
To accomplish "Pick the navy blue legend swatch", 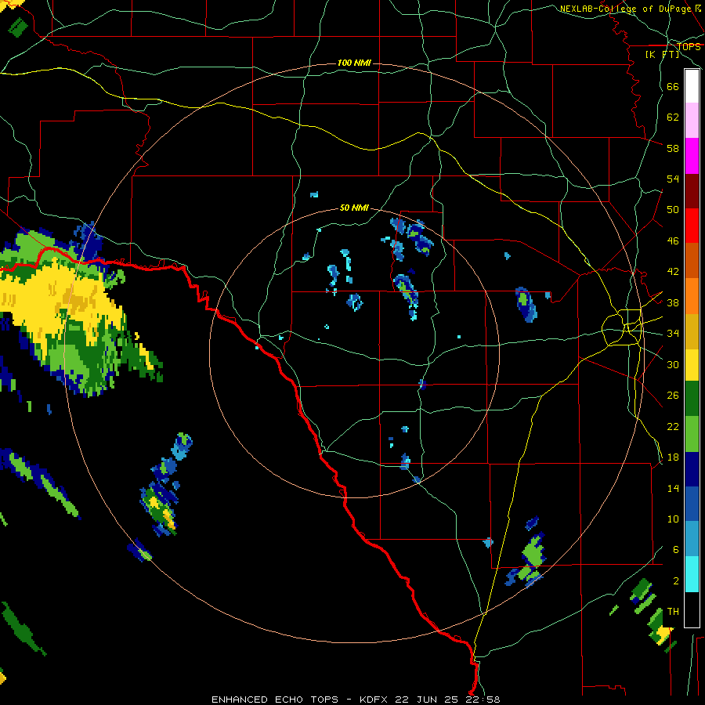I will [x=692, y=469].
